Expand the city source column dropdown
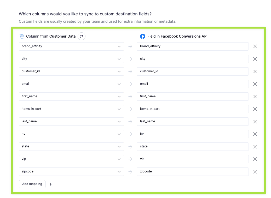Screen dimensions: 271x198 pyautogui.click(x=71, y=59)
